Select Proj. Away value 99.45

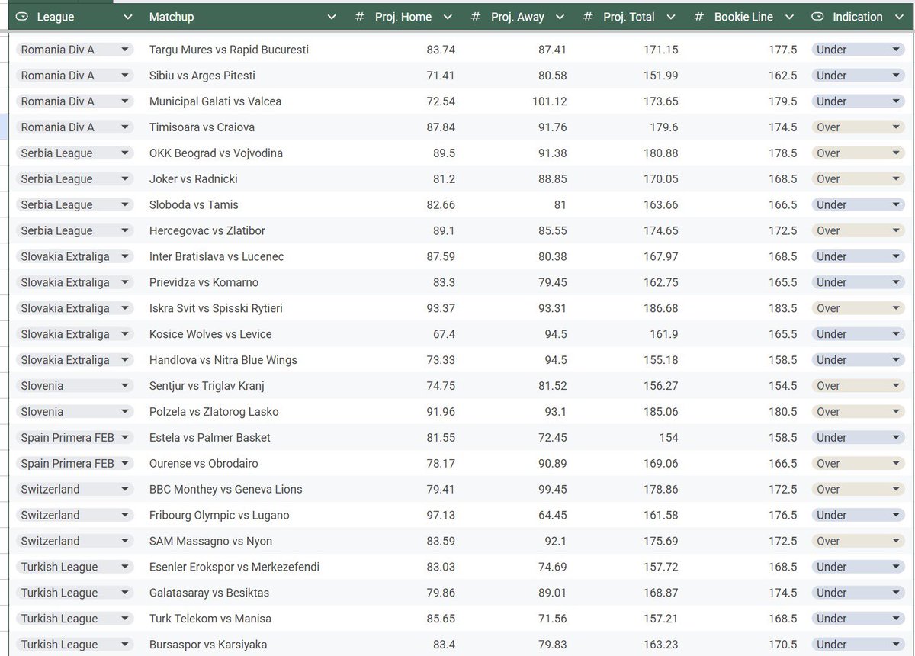552,490
